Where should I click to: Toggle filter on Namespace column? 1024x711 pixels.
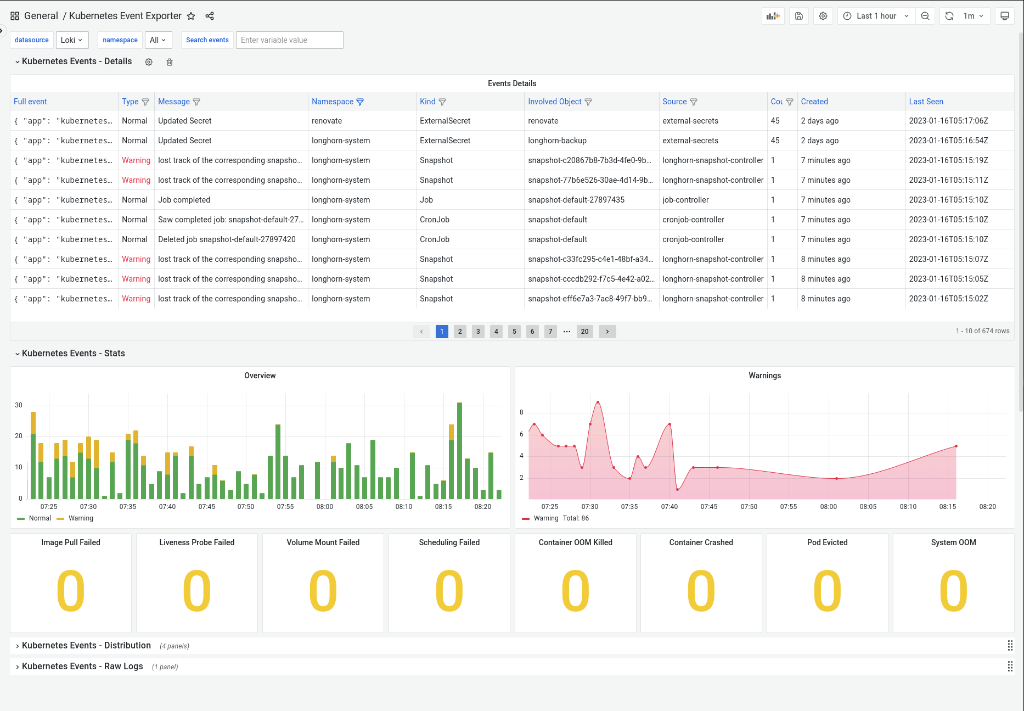pos(360,102)
